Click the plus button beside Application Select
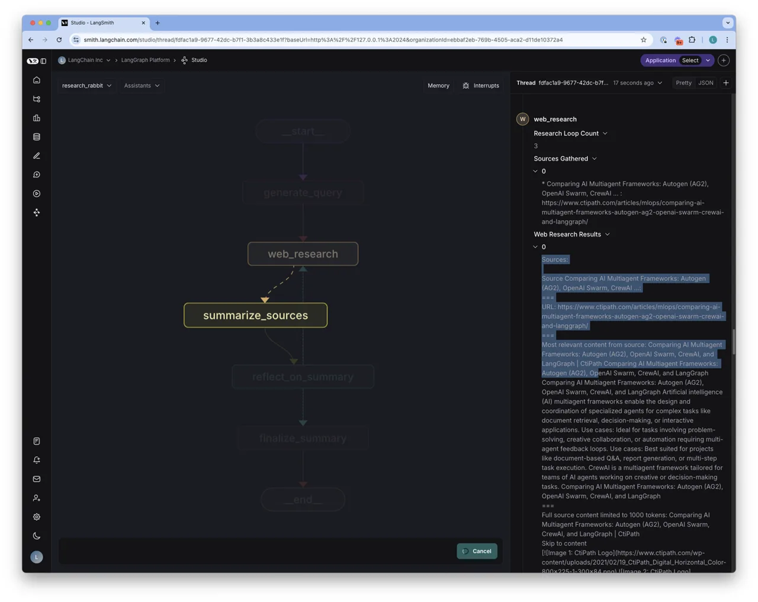Image resolution: width=758 pixels, height=602 pixels. coord(724,60)
